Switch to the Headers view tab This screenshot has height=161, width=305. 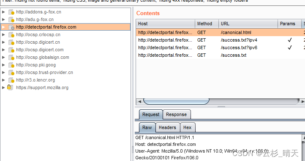(x=167, y=127)
